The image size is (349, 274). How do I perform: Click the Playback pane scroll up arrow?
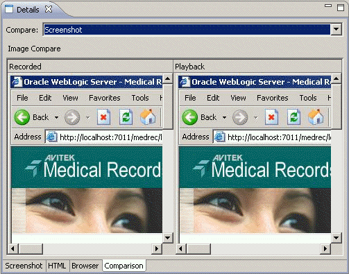pyautogui.click(x=337, y=79)
